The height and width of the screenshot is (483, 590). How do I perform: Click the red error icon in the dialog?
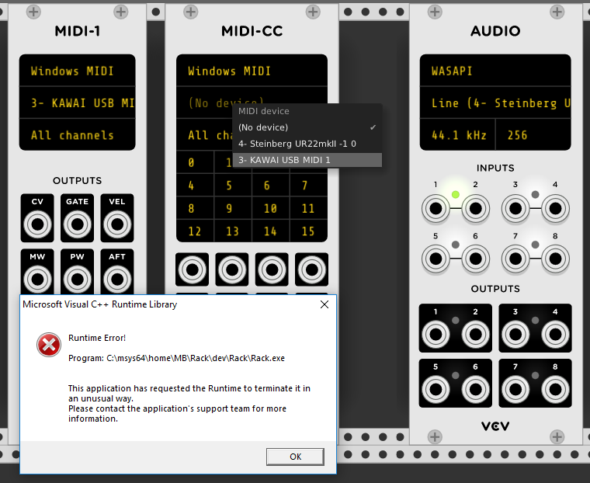click(x=49, y=345)
